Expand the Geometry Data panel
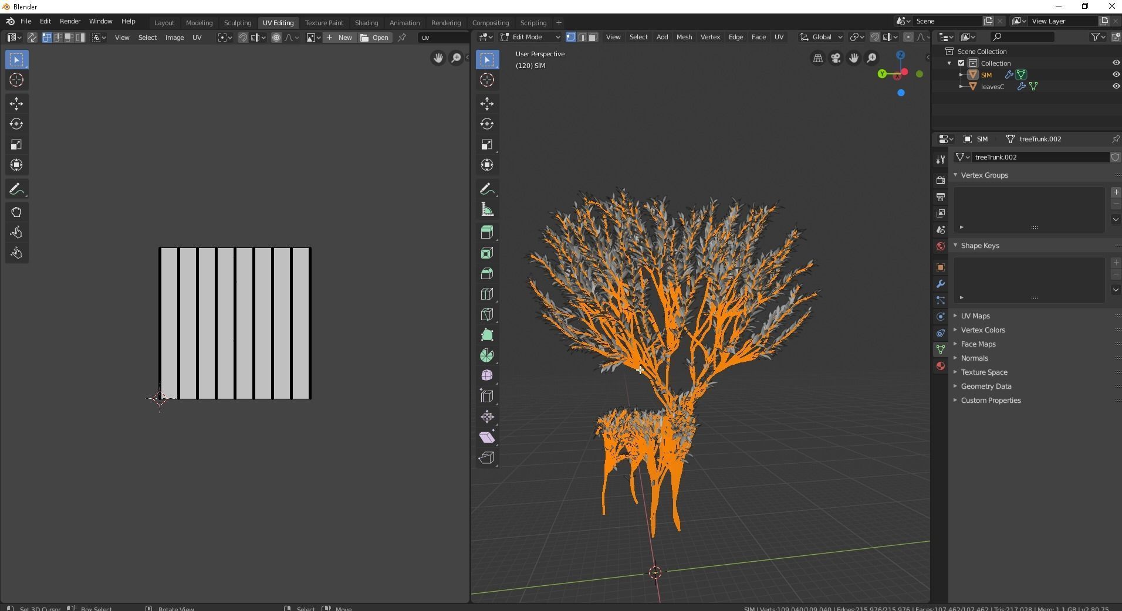 click(985, 386)
